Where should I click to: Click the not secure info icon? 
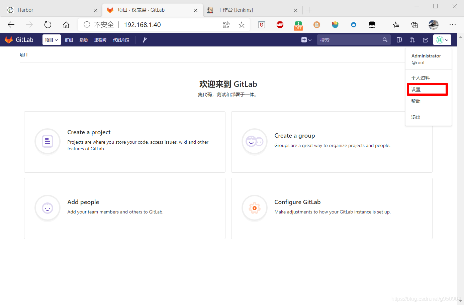pos(87,25)
